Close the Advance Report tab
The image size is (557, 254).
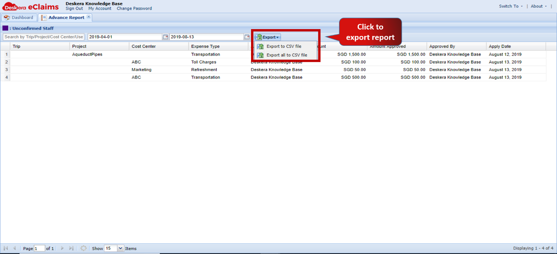pos(88,17)
